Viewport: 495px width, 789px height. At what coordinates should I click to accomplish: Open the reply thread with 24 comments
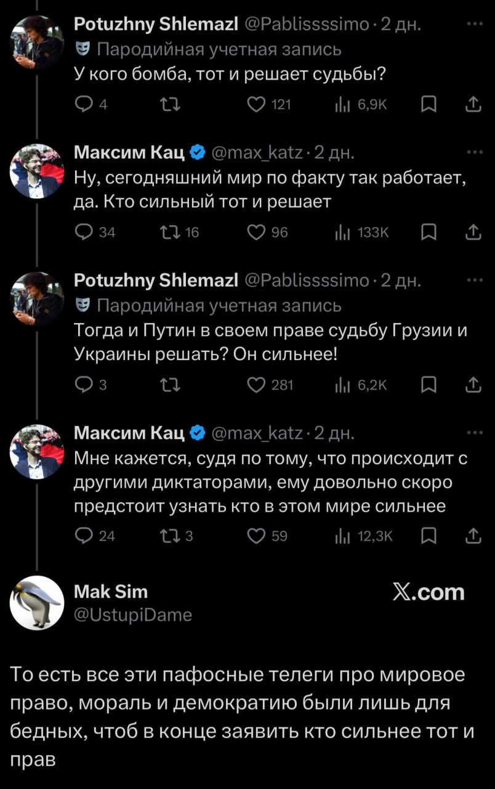pos(82,536)
